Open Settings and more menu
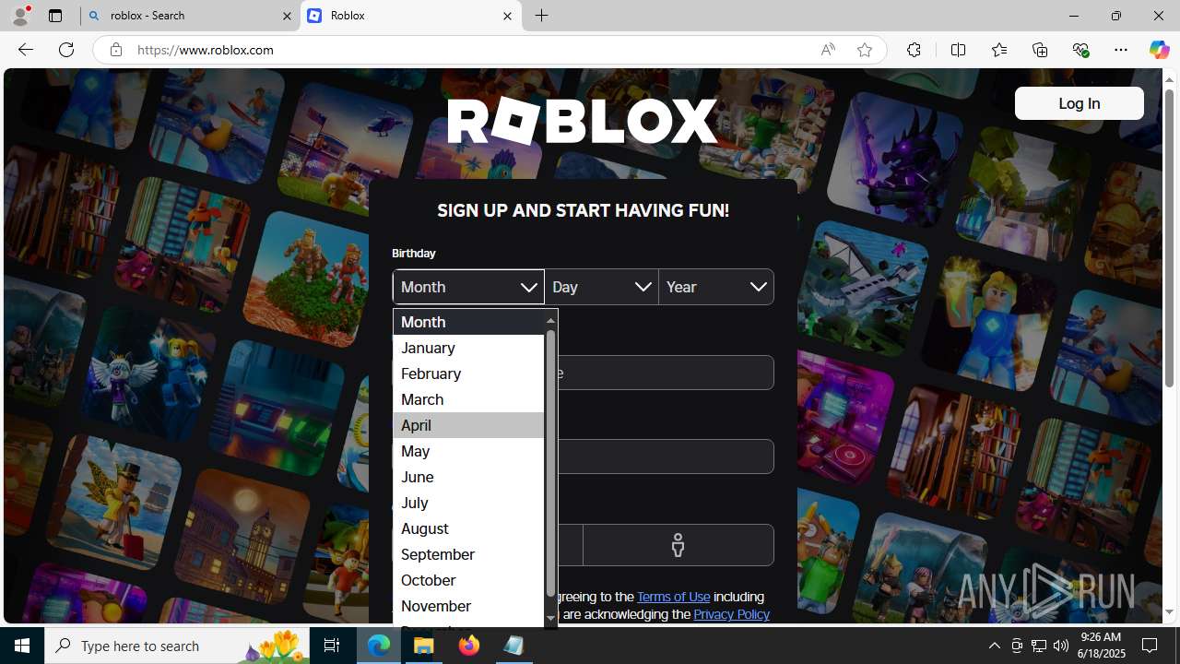This screenshot has width=1180, height=664. tap(1121, 50)
